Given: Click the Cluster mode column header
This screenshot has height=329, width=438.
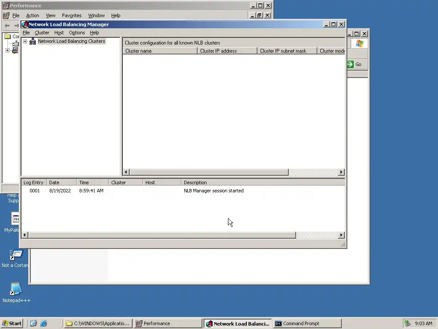Looking at the screenshot, I should click(x=331, y=51).
